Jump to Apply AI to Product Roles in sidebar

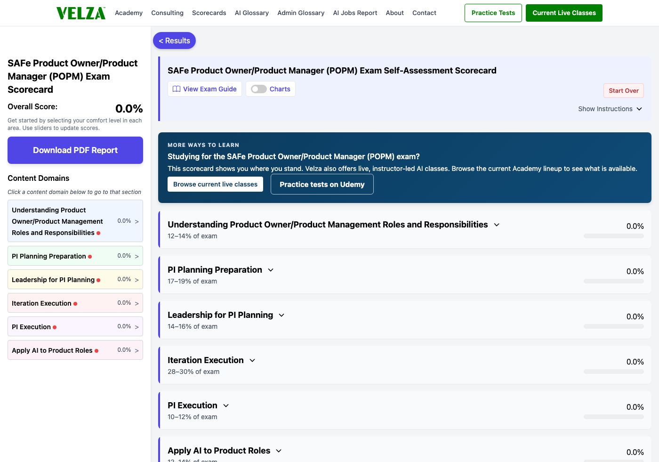click(75, 350)
